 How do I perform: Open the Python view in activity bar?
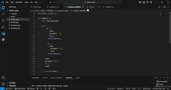(3, 40)
